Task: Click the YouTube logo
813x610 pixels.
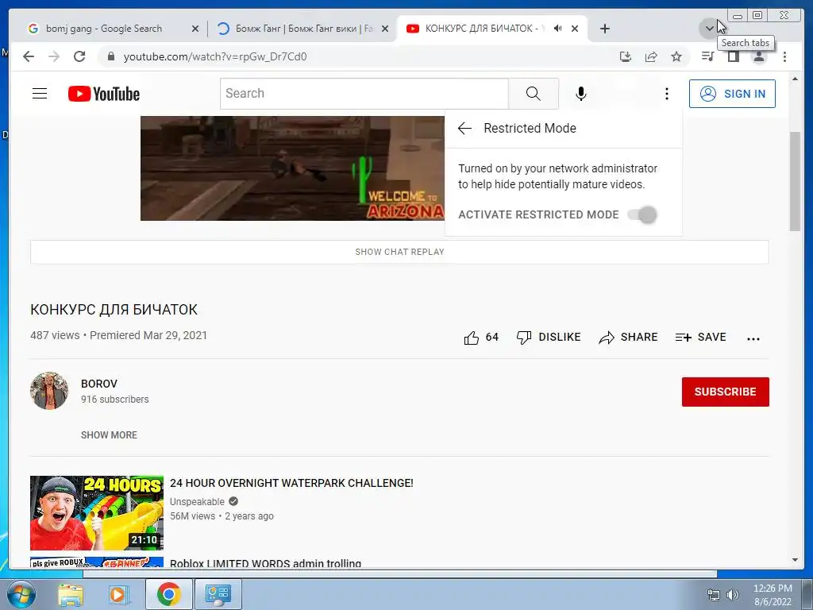Action: click(104, 94)
